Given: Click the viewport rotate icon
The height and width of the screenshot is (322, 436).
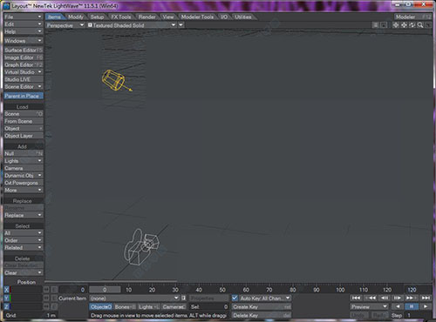Looking at the screenshot, I should (x=412, y=25).
